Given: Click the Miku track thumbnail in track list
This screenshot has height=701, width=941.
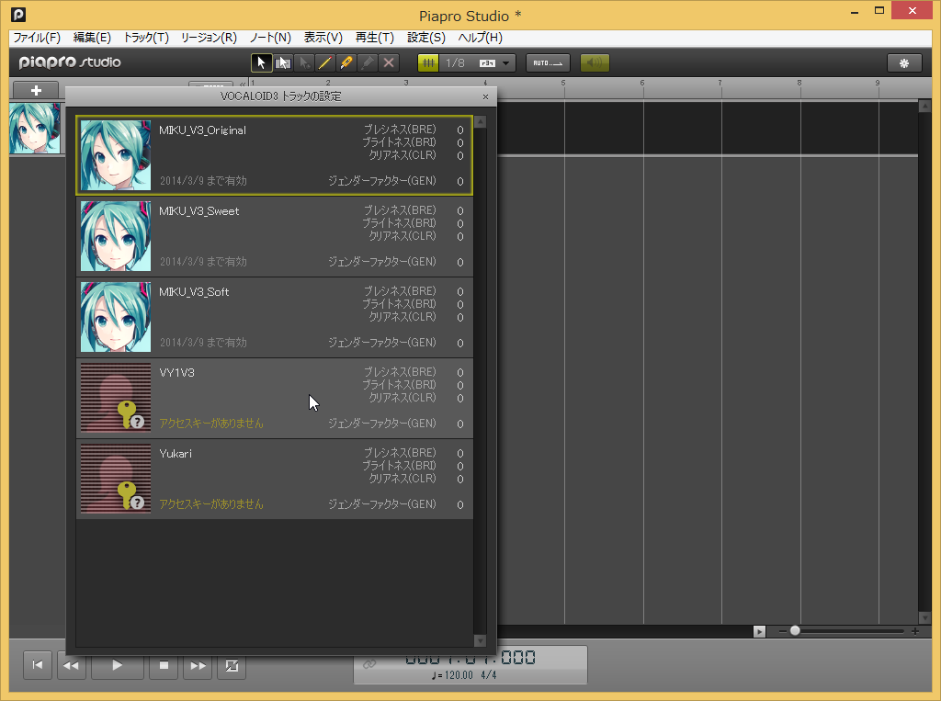Looking at the screenshot, I should (35, 129).
